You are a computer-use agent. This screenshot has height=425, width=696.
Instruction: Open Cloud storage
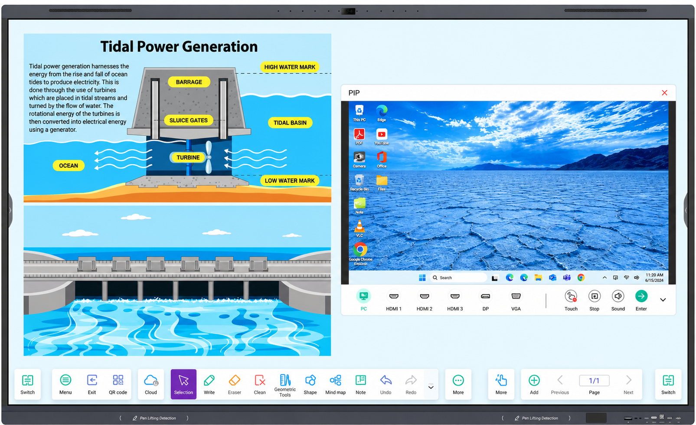click(151, 384)
